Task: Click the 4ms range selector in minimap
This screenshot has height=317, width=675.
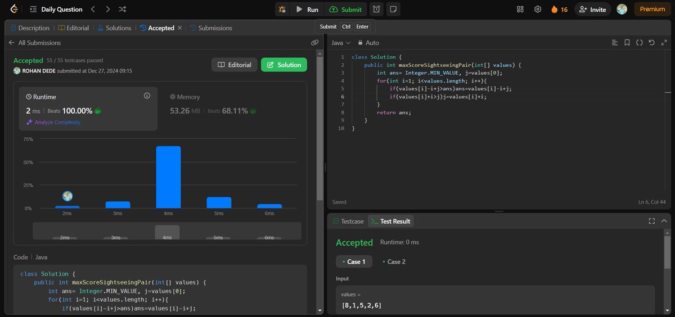Action: click(167, 232)
